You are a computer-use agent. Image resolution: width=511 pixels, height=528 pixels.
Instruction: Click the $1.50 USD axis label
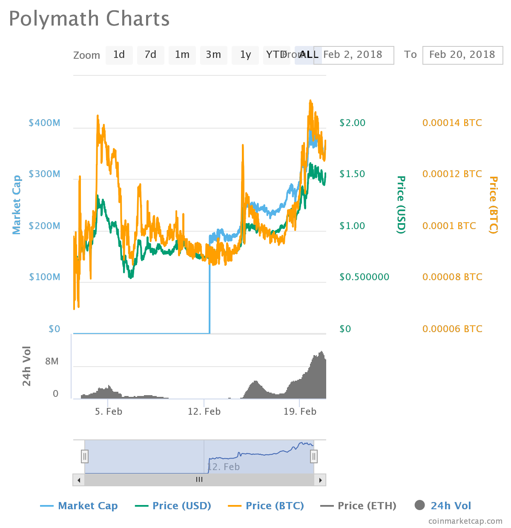point(353,174)
